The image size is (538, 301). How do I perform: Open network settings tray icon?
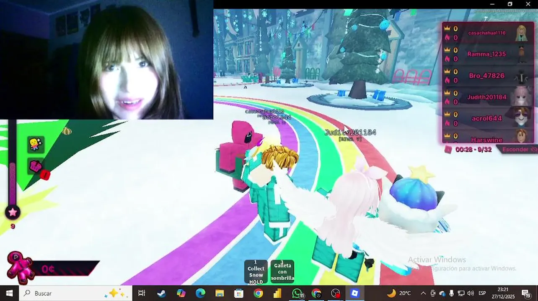[x=461, y=293]
